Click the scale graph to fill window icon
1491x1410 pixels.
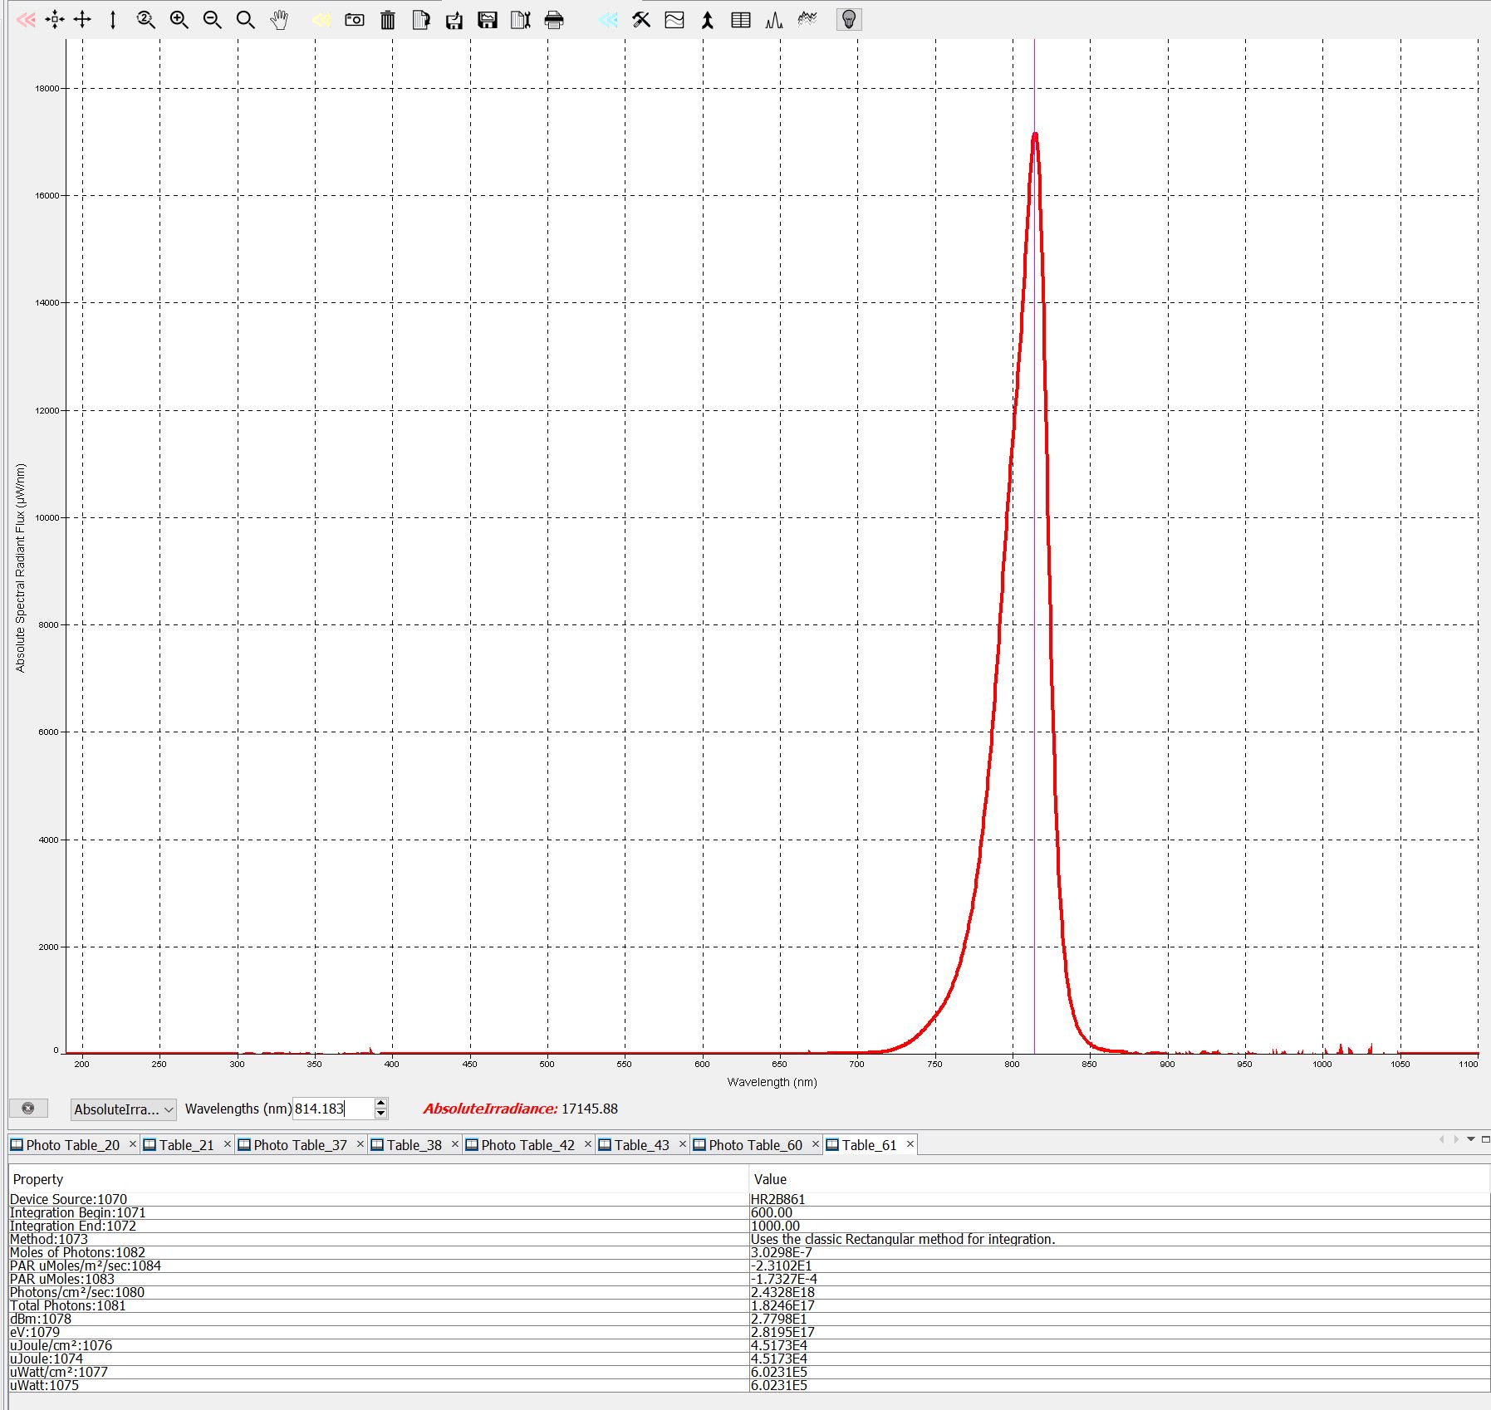55,20
